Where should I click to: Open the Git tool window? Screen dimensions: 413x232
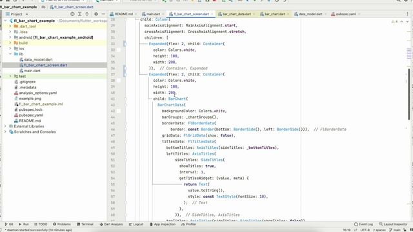point(9,224)
